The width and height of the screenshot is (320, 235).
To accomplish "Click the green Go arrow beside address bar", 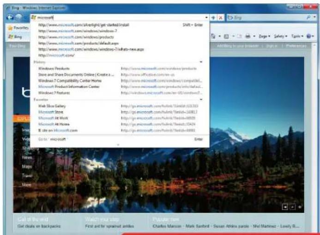I will click(213, 18).
